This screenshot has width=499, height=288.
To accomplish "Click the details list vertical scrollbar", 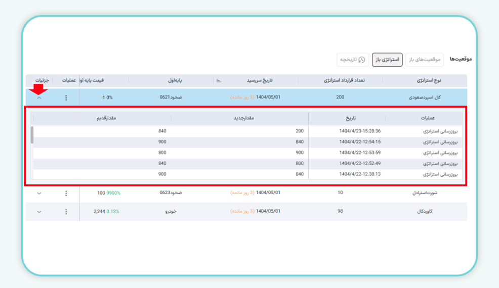I will point(32,135).
